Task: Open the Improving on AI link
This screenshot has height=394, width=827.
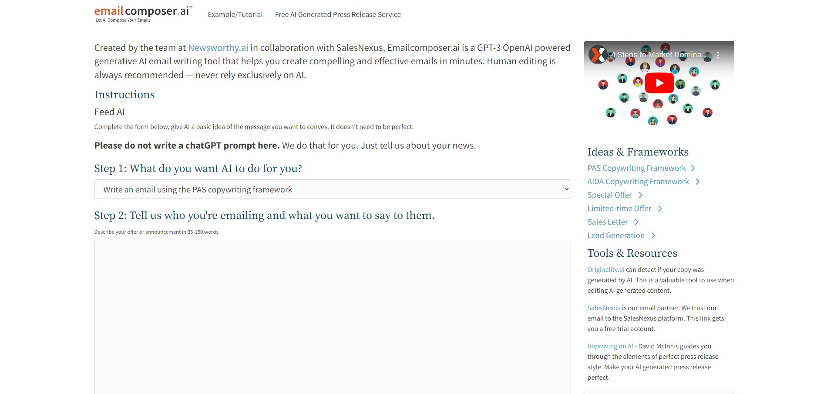Action: 610,346
